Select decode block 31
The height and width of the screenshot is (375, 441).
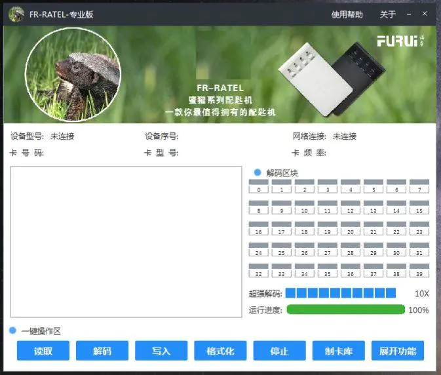(419, 250)
